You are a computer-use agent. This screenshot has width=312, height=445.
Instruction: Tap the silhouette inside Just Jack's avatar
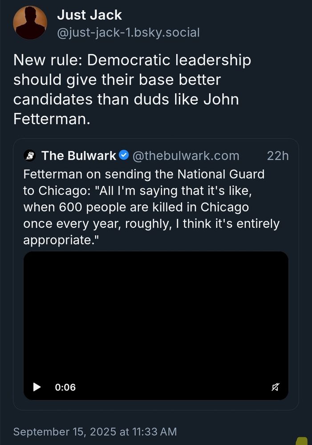click(29, 22)
